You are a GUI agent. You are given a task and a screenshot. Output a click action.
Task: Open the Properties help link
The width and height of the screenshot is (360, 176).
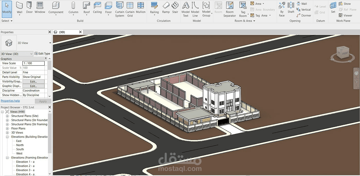pyautogui.click(x=10, y=101)
